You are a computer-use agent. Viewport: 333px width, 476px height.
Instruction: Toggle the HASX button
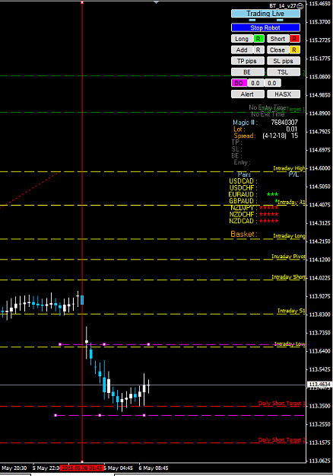[x=284, y=94]
